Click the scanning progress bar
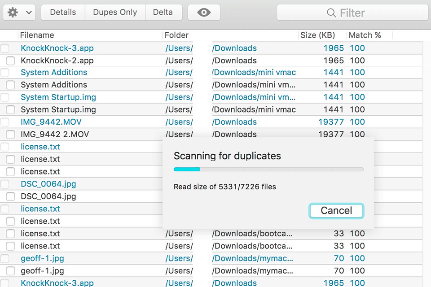 point(268,169)
